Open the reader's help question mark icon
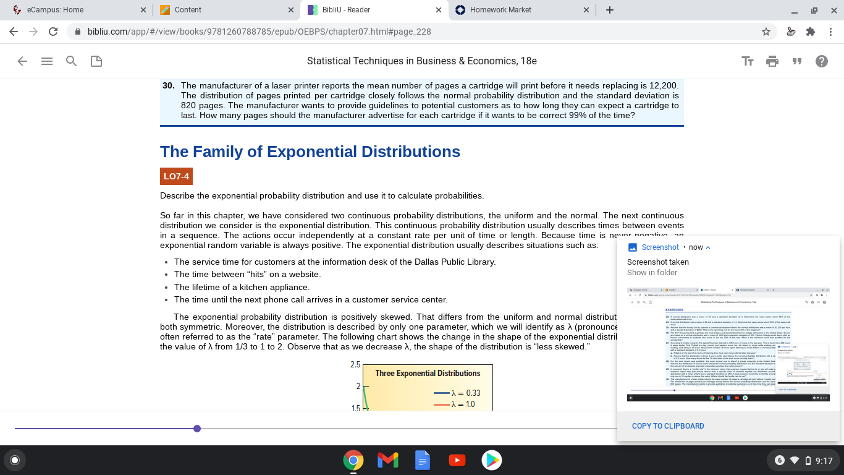The height and width of the screenshot is (475, 844). click(x=822, y=61)
